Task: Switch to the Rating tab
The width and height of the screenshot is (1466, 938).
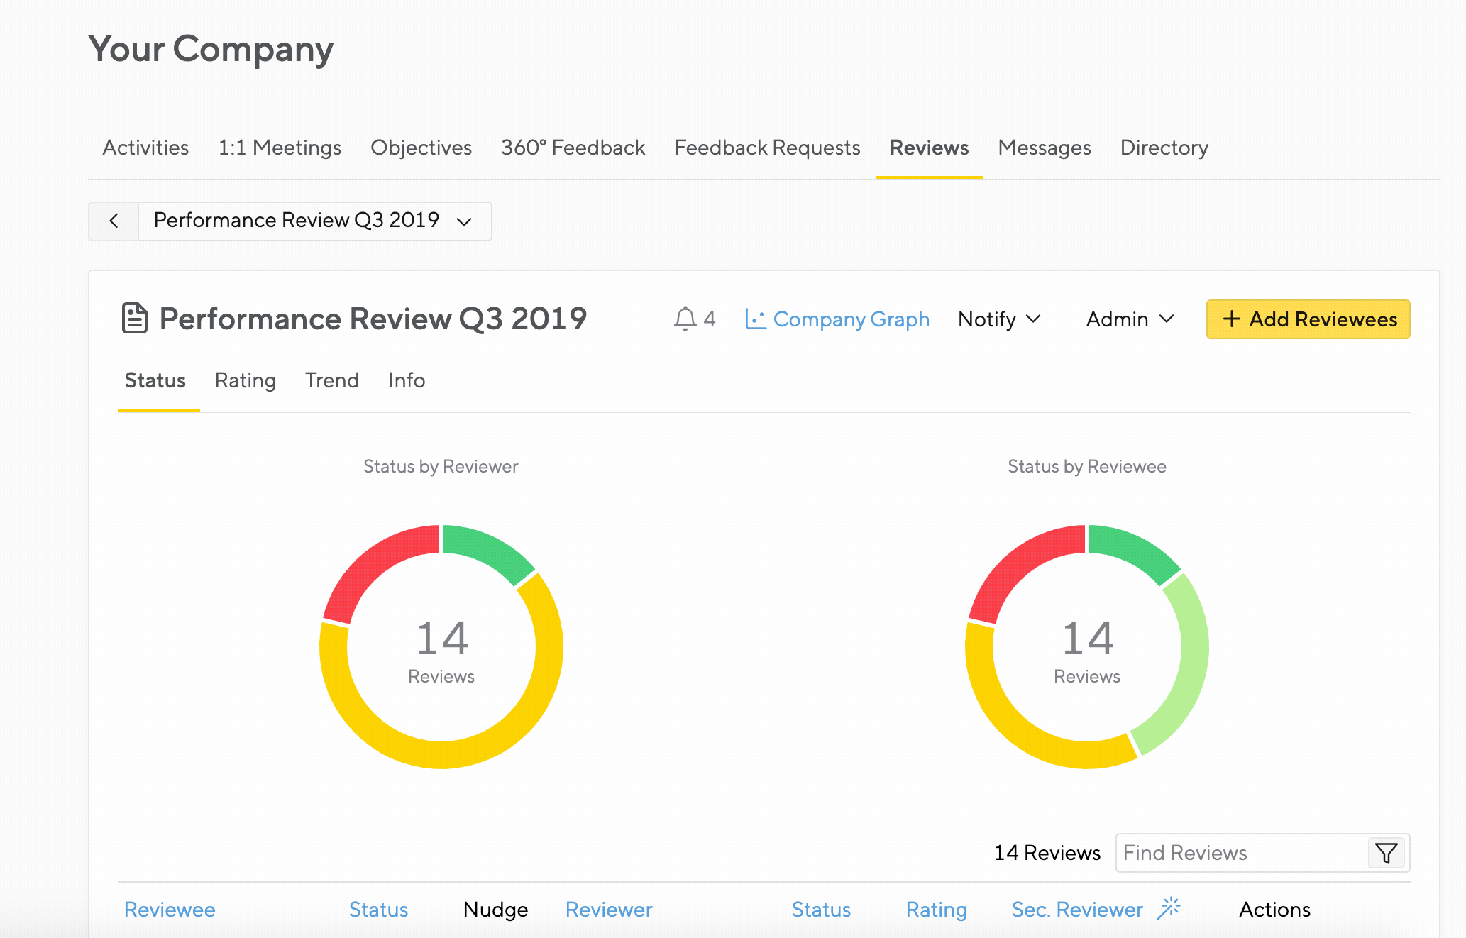Action: click(x=245, y=381)
